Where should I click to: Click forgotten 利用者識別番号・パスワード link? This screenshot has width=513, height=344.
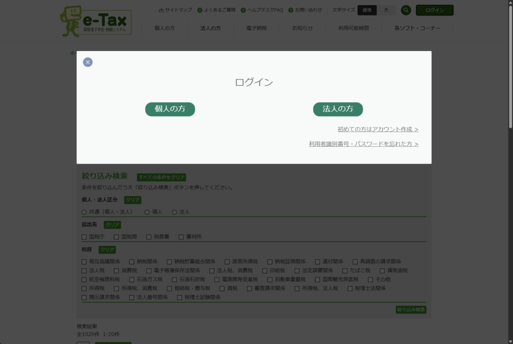pos(363,144)
